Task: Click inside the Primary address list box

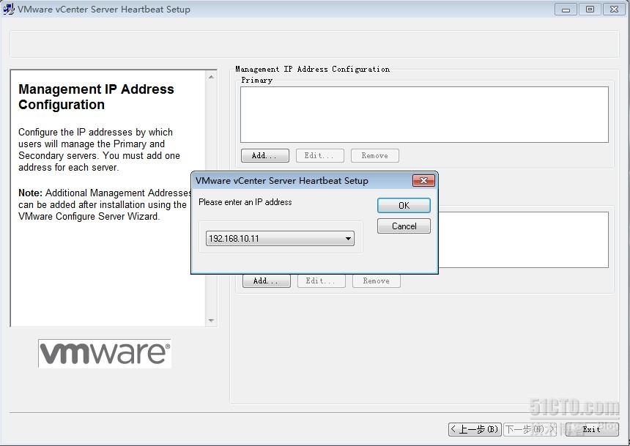Action: click(x=424, y=114)
